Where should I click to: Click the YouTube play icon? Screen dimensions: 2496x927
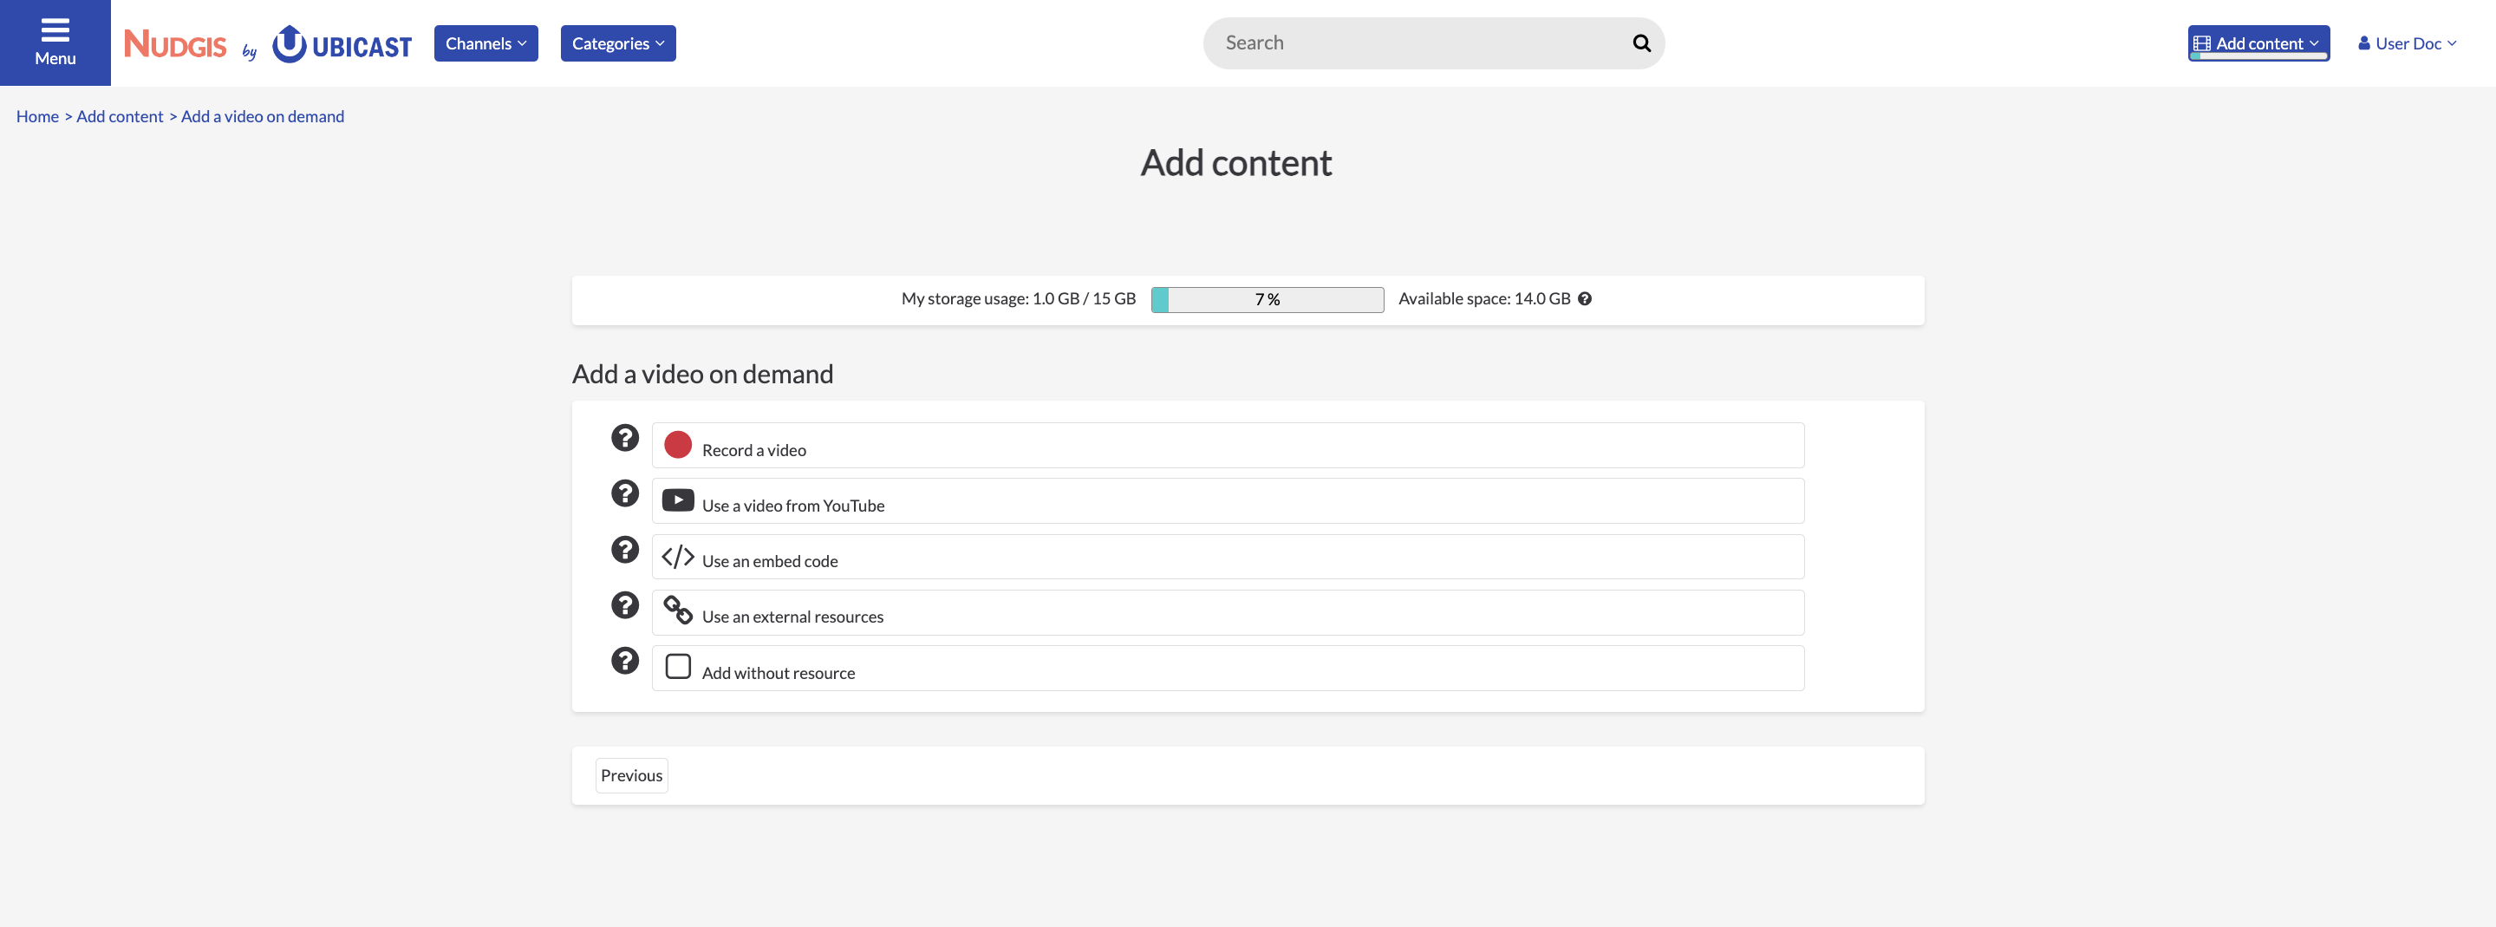678,500
